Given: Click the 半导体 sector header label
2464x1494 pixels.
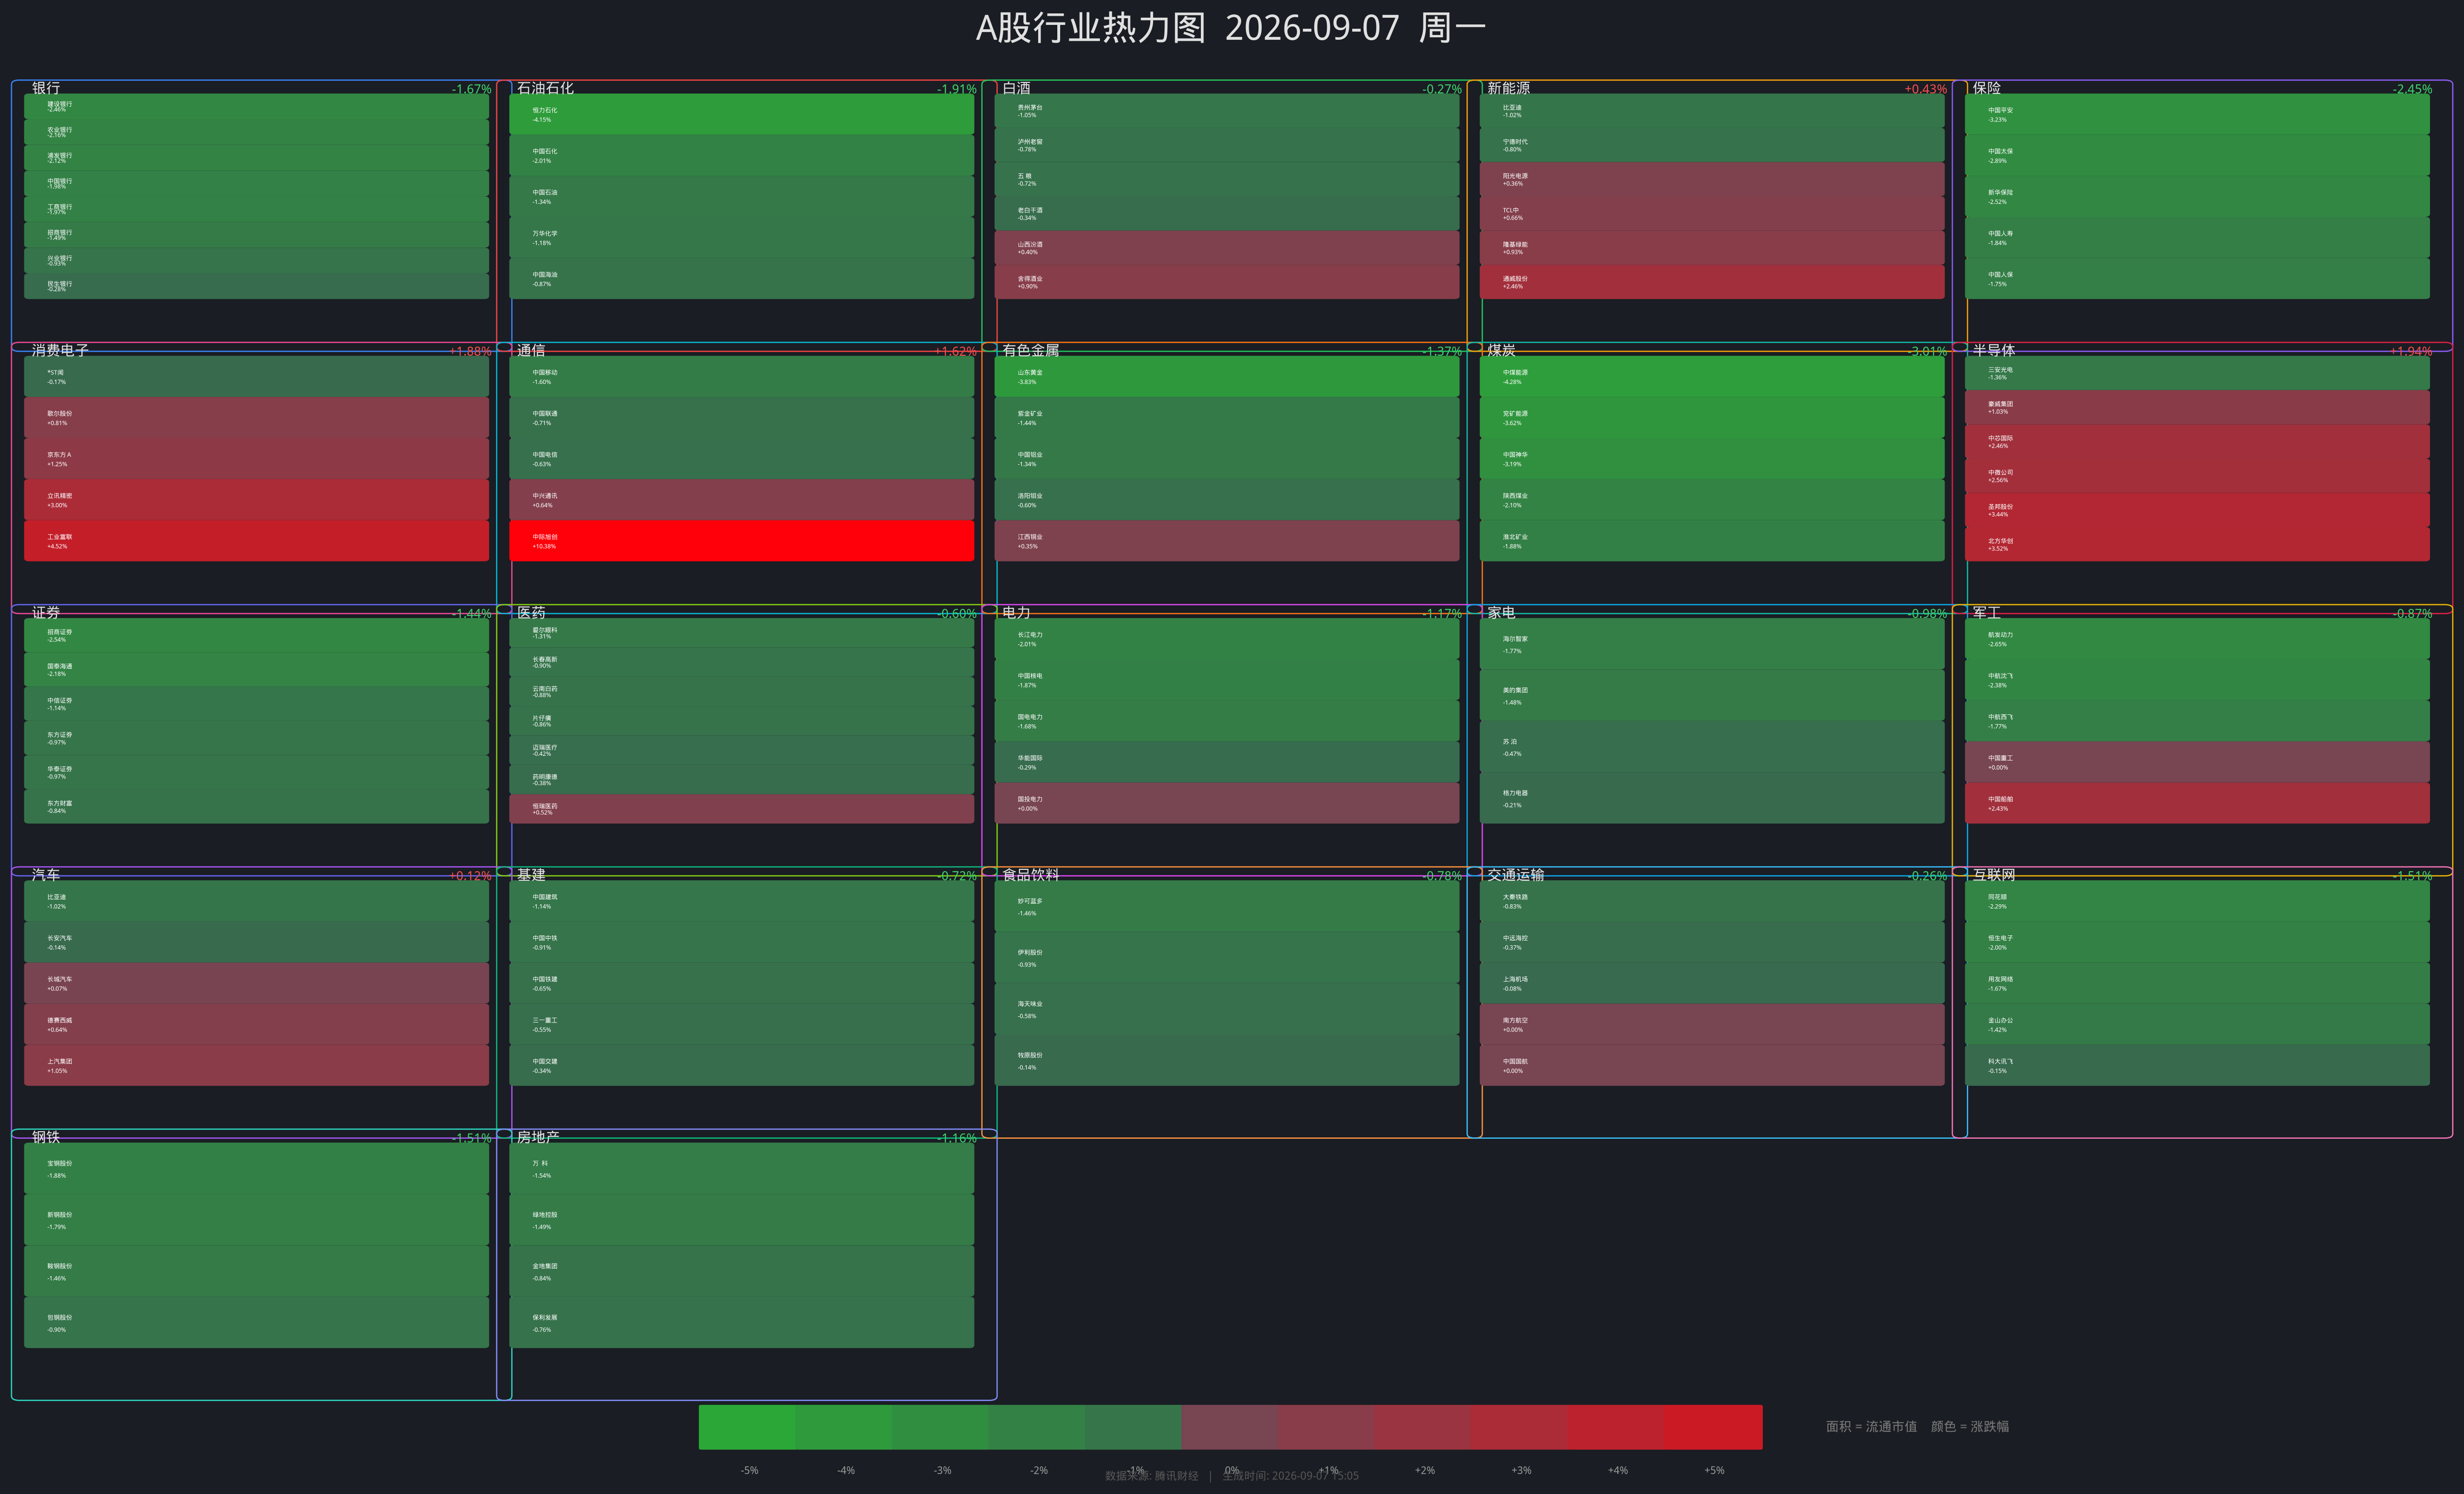Looking at the screenshot, I should click(x=1994, y=350).
